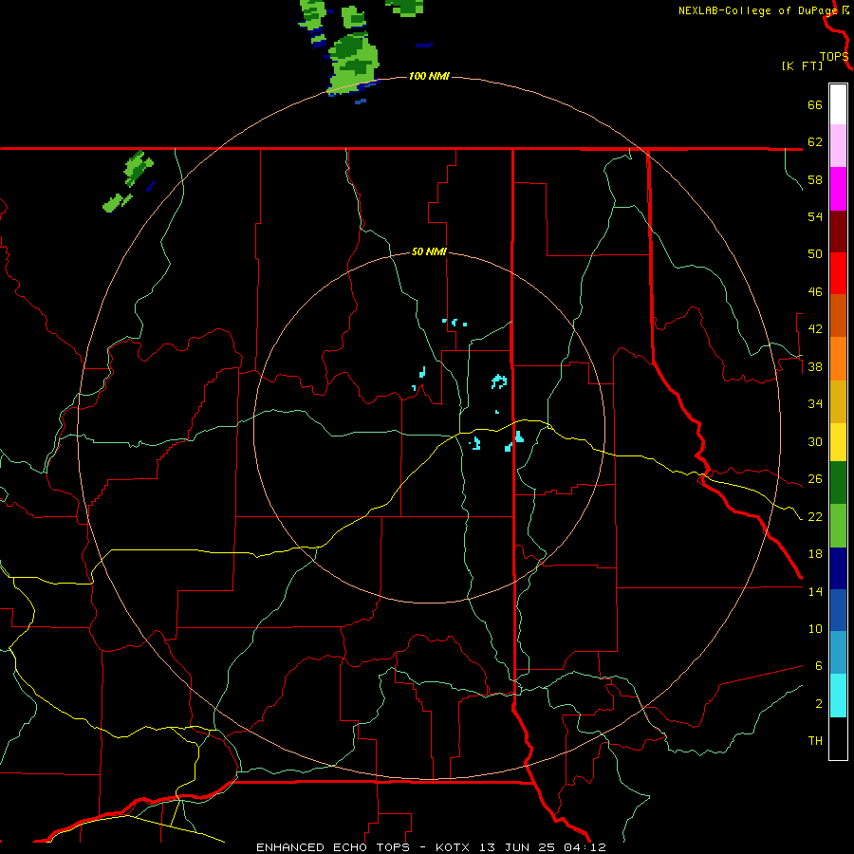Viewport: 854px width, 854px height.
Task: Click the 46 legend value
Action: (x=815, y=292)
